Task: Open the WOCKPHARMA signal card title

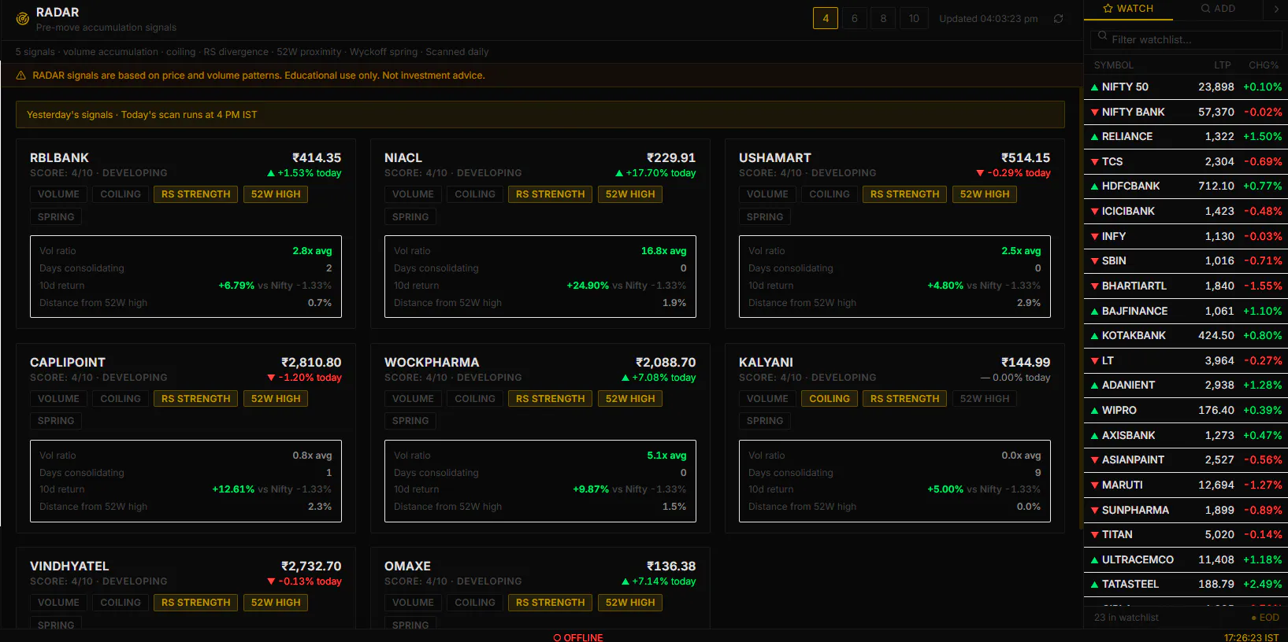Action: 432,363
